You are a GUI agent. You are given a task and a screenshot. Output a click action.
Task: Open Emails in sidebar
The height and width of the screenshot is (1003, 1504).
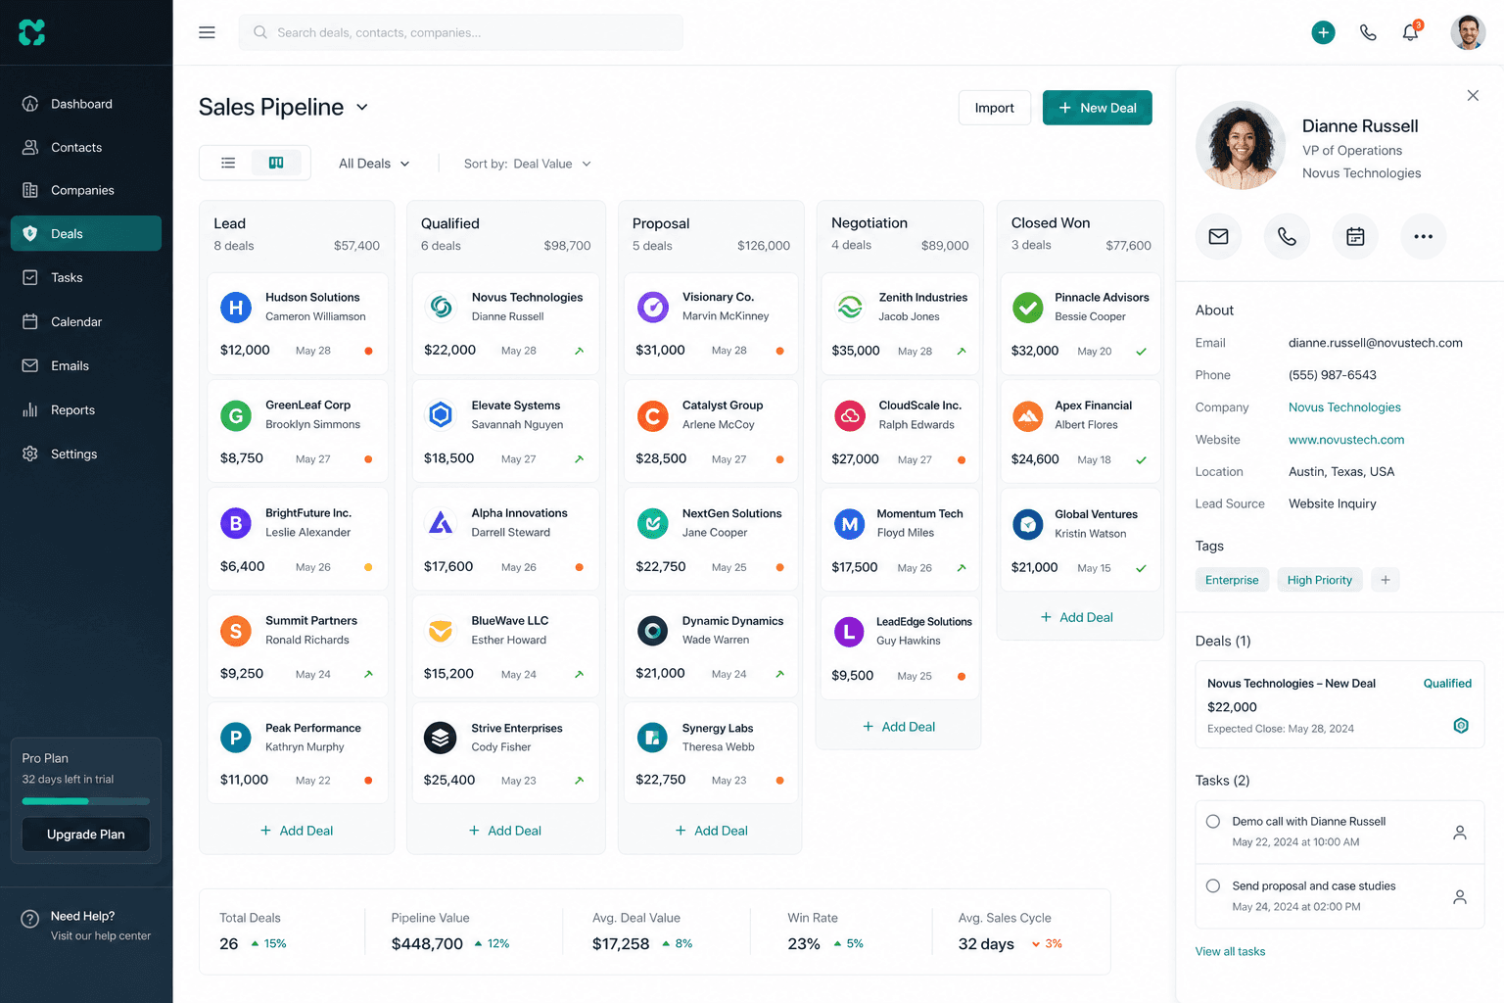86,365
